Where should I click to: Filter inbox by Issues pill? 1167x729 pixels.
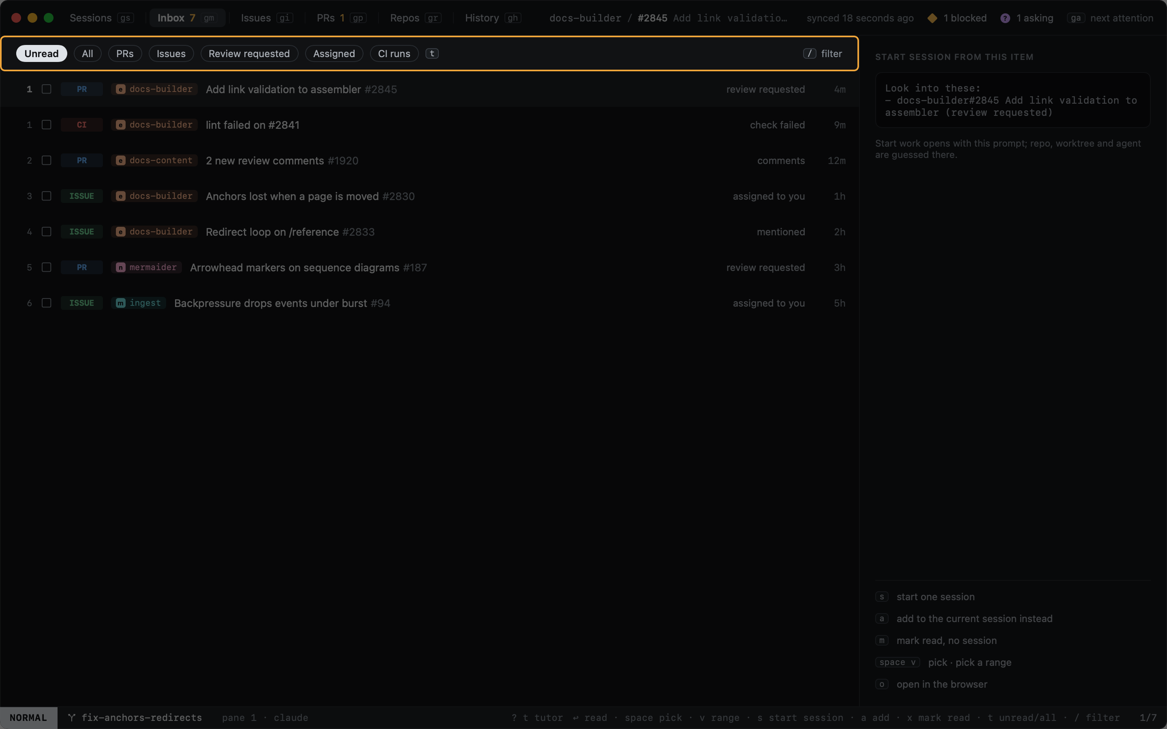point(171,53)
